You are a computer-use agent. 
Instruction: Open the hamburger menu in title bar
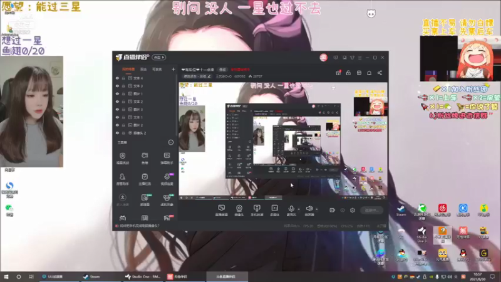click(359, 58)
